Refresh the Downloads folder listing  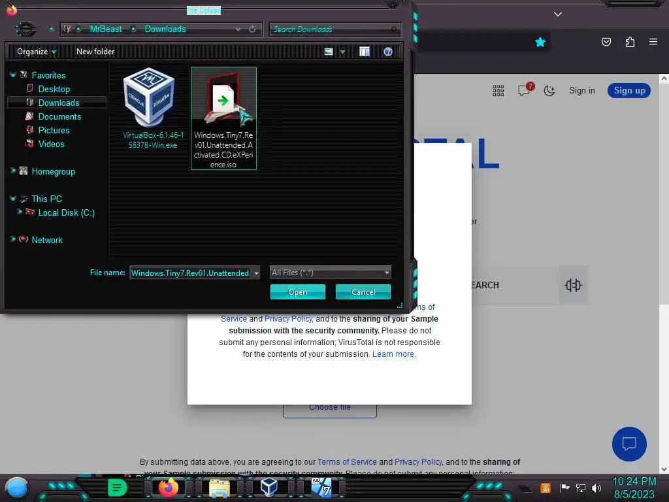coord(252,29)
